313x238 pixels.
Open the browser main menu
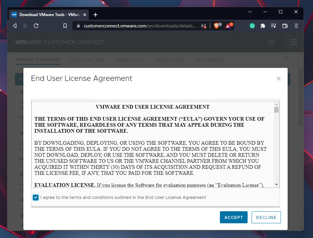click(x=296, y=26)
